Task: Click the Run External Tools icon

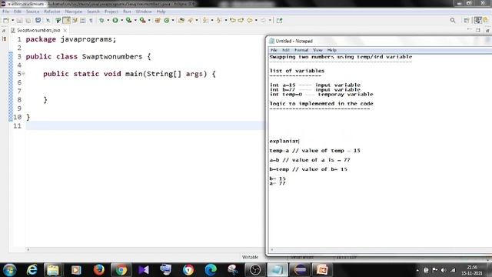Action: tap(142, 21)
